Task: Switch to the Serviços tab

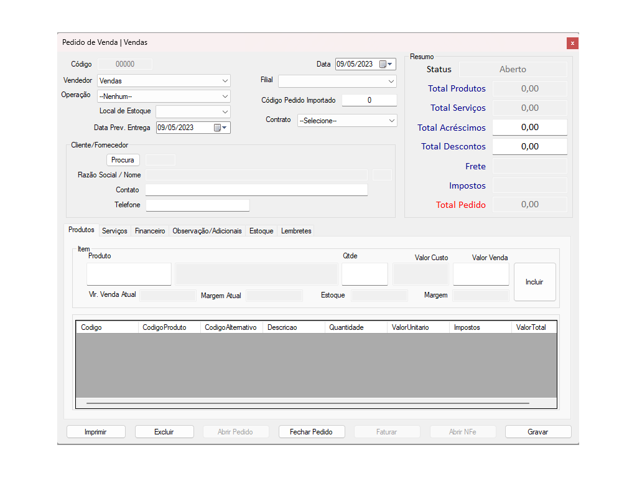Action: coord(114,231)
